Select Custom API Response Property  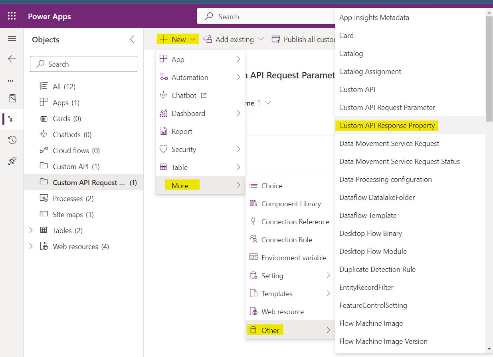[410, 125]
